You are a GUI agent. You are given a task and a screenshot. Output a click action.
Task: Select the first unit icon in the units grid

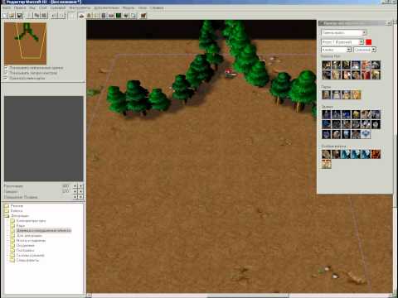(326, 65)
